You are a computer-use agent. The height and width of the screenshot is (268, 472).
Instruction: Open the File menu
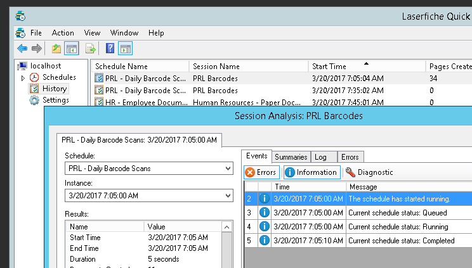pyautogui.click(x=36, y=33)
